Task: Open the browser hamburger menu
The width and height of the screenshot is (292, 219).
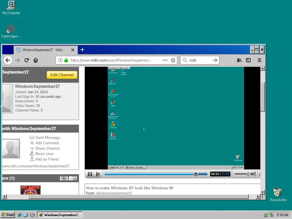Action: 259,60
